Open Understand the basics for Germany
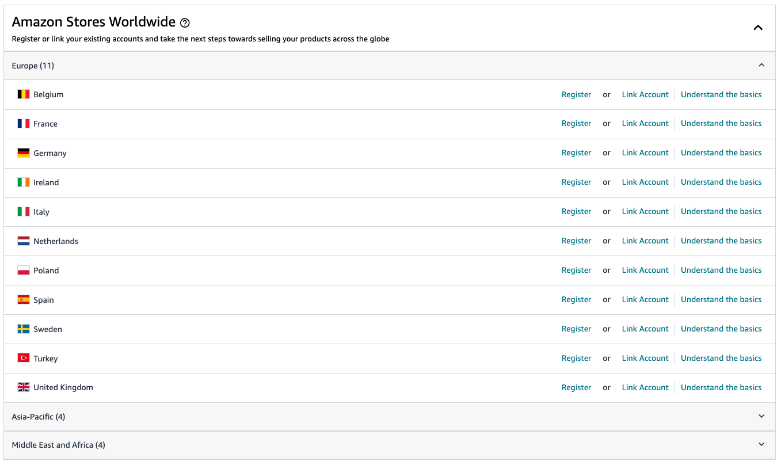The width and height of the screenshot is (781, 465). (721, 153)
